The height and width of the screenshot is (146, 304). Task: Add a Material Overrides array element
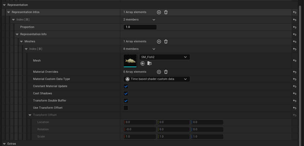click(x=159, y=72)
